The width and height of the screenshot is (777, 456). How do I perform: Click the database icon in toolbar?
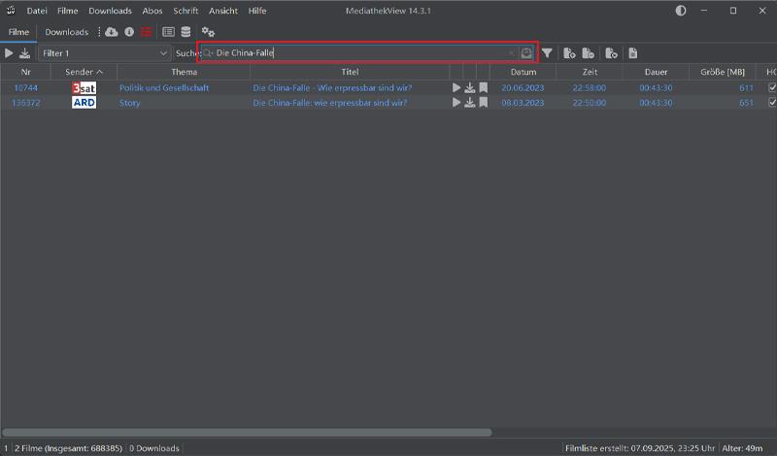[x=186, y=32]
